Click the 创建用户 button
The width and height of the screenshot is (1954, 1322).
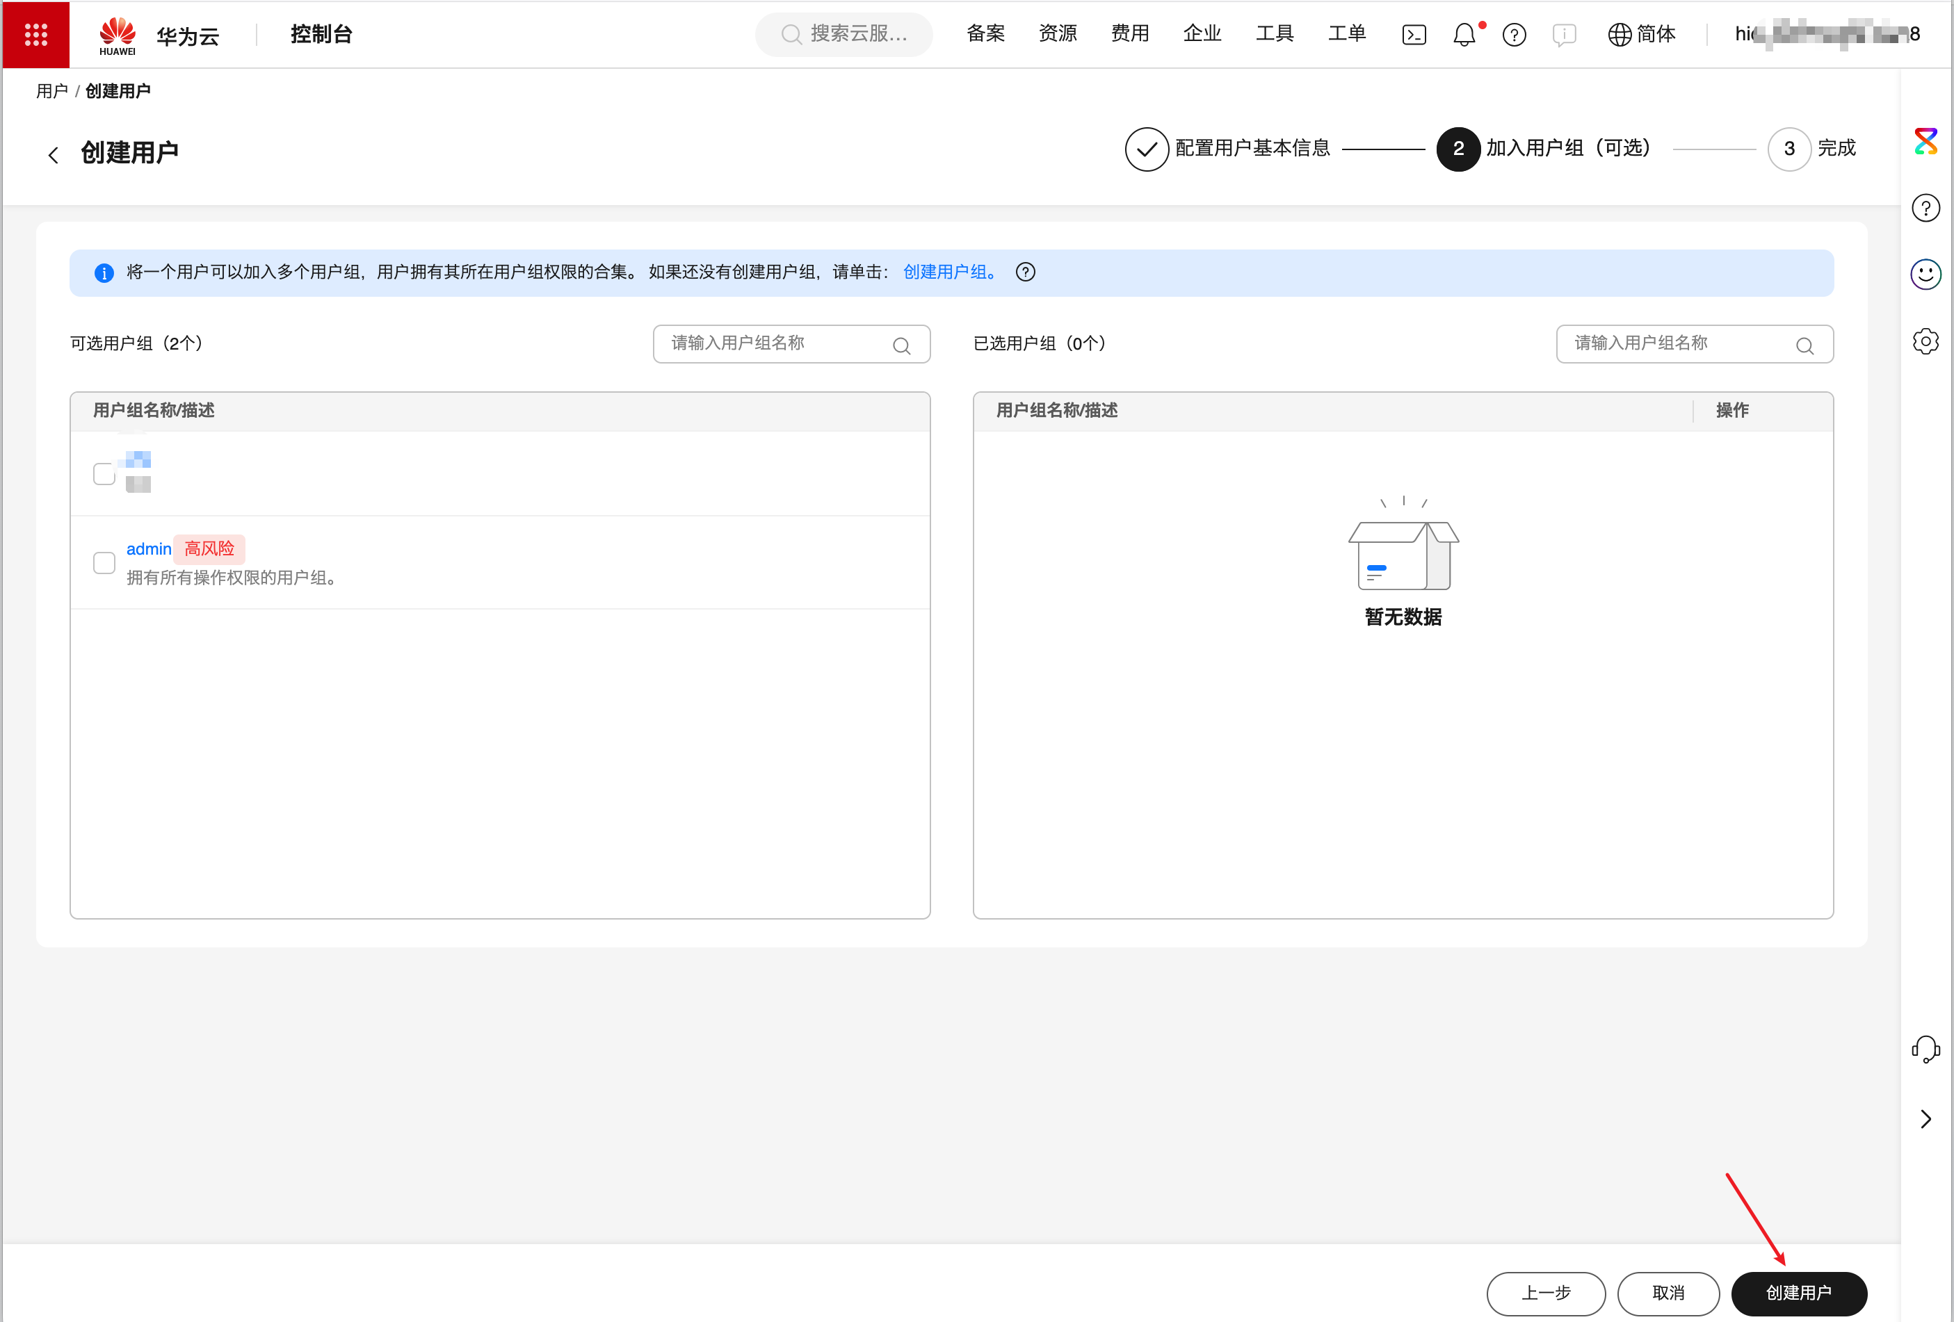click(x=1798, y=1293)
